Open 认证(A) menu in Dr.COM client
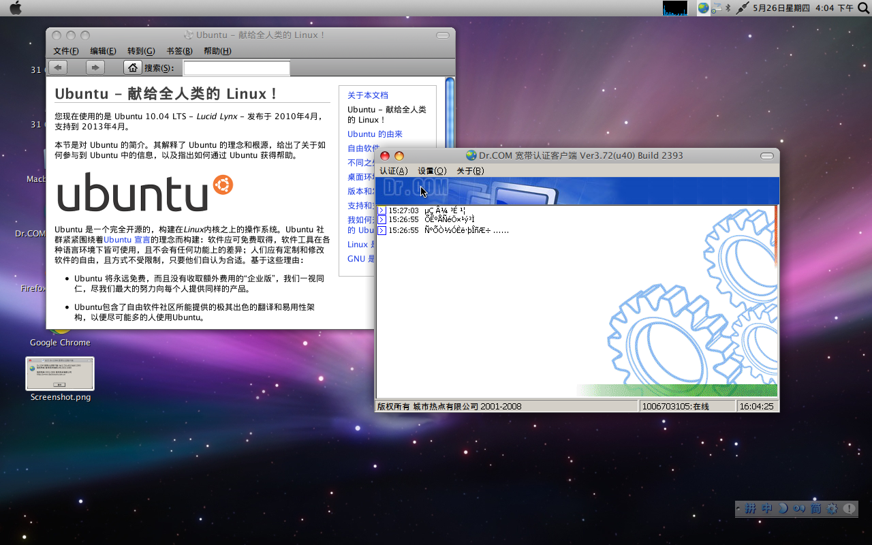Viewport: 872px width, 545px height. 393,171
